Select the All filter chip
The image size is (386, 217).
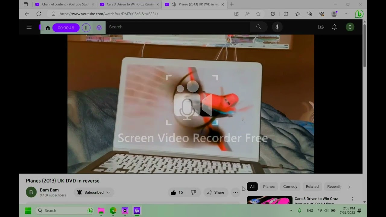(252, 187)
